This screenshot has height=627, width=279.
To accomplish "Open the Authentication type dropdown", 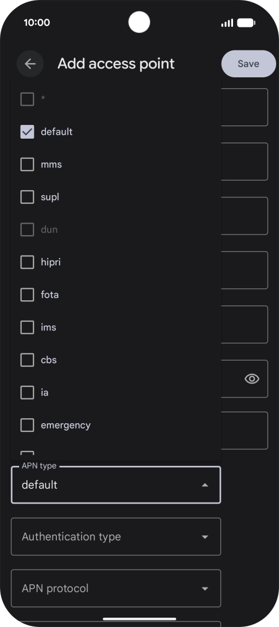I will click(x=116, y=537).
